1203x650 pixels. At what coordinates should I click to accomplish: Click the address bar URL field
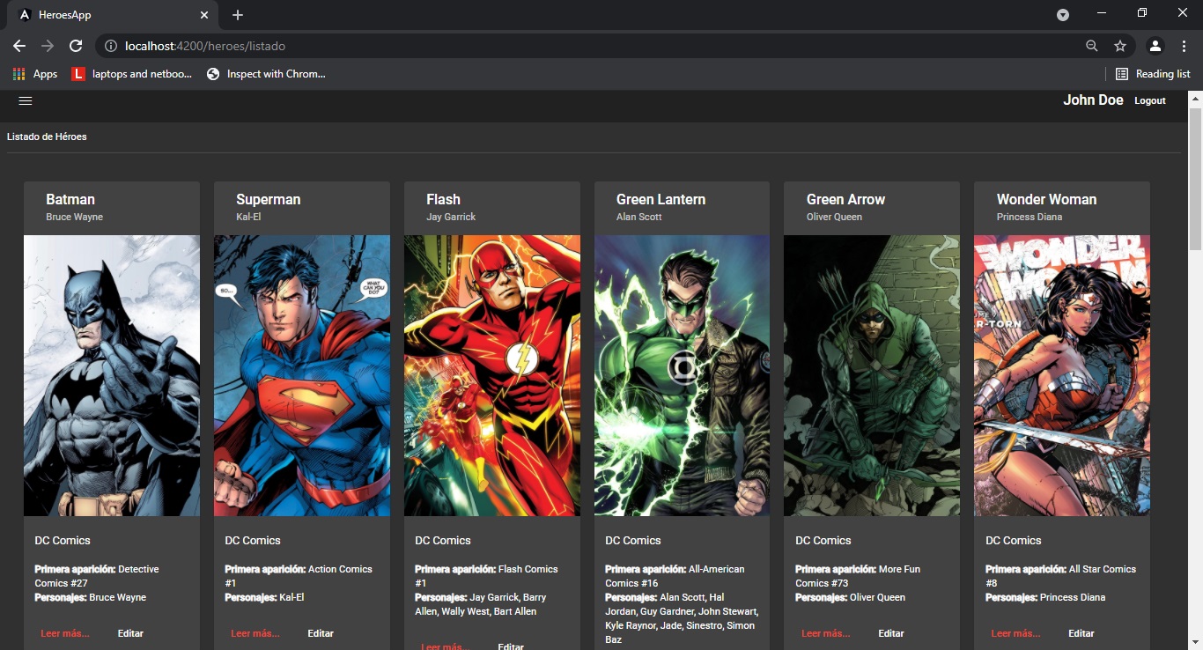[x=590, y=46]
